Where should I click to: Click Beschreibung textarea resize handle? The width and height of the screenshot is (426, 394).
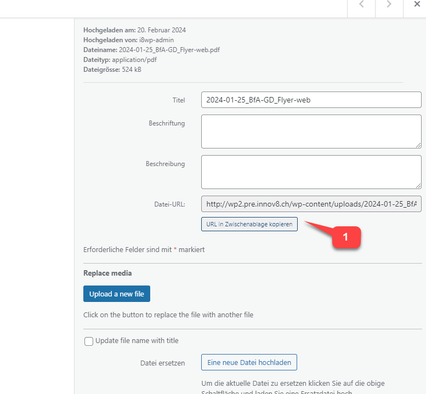click(x=418, y=186)
